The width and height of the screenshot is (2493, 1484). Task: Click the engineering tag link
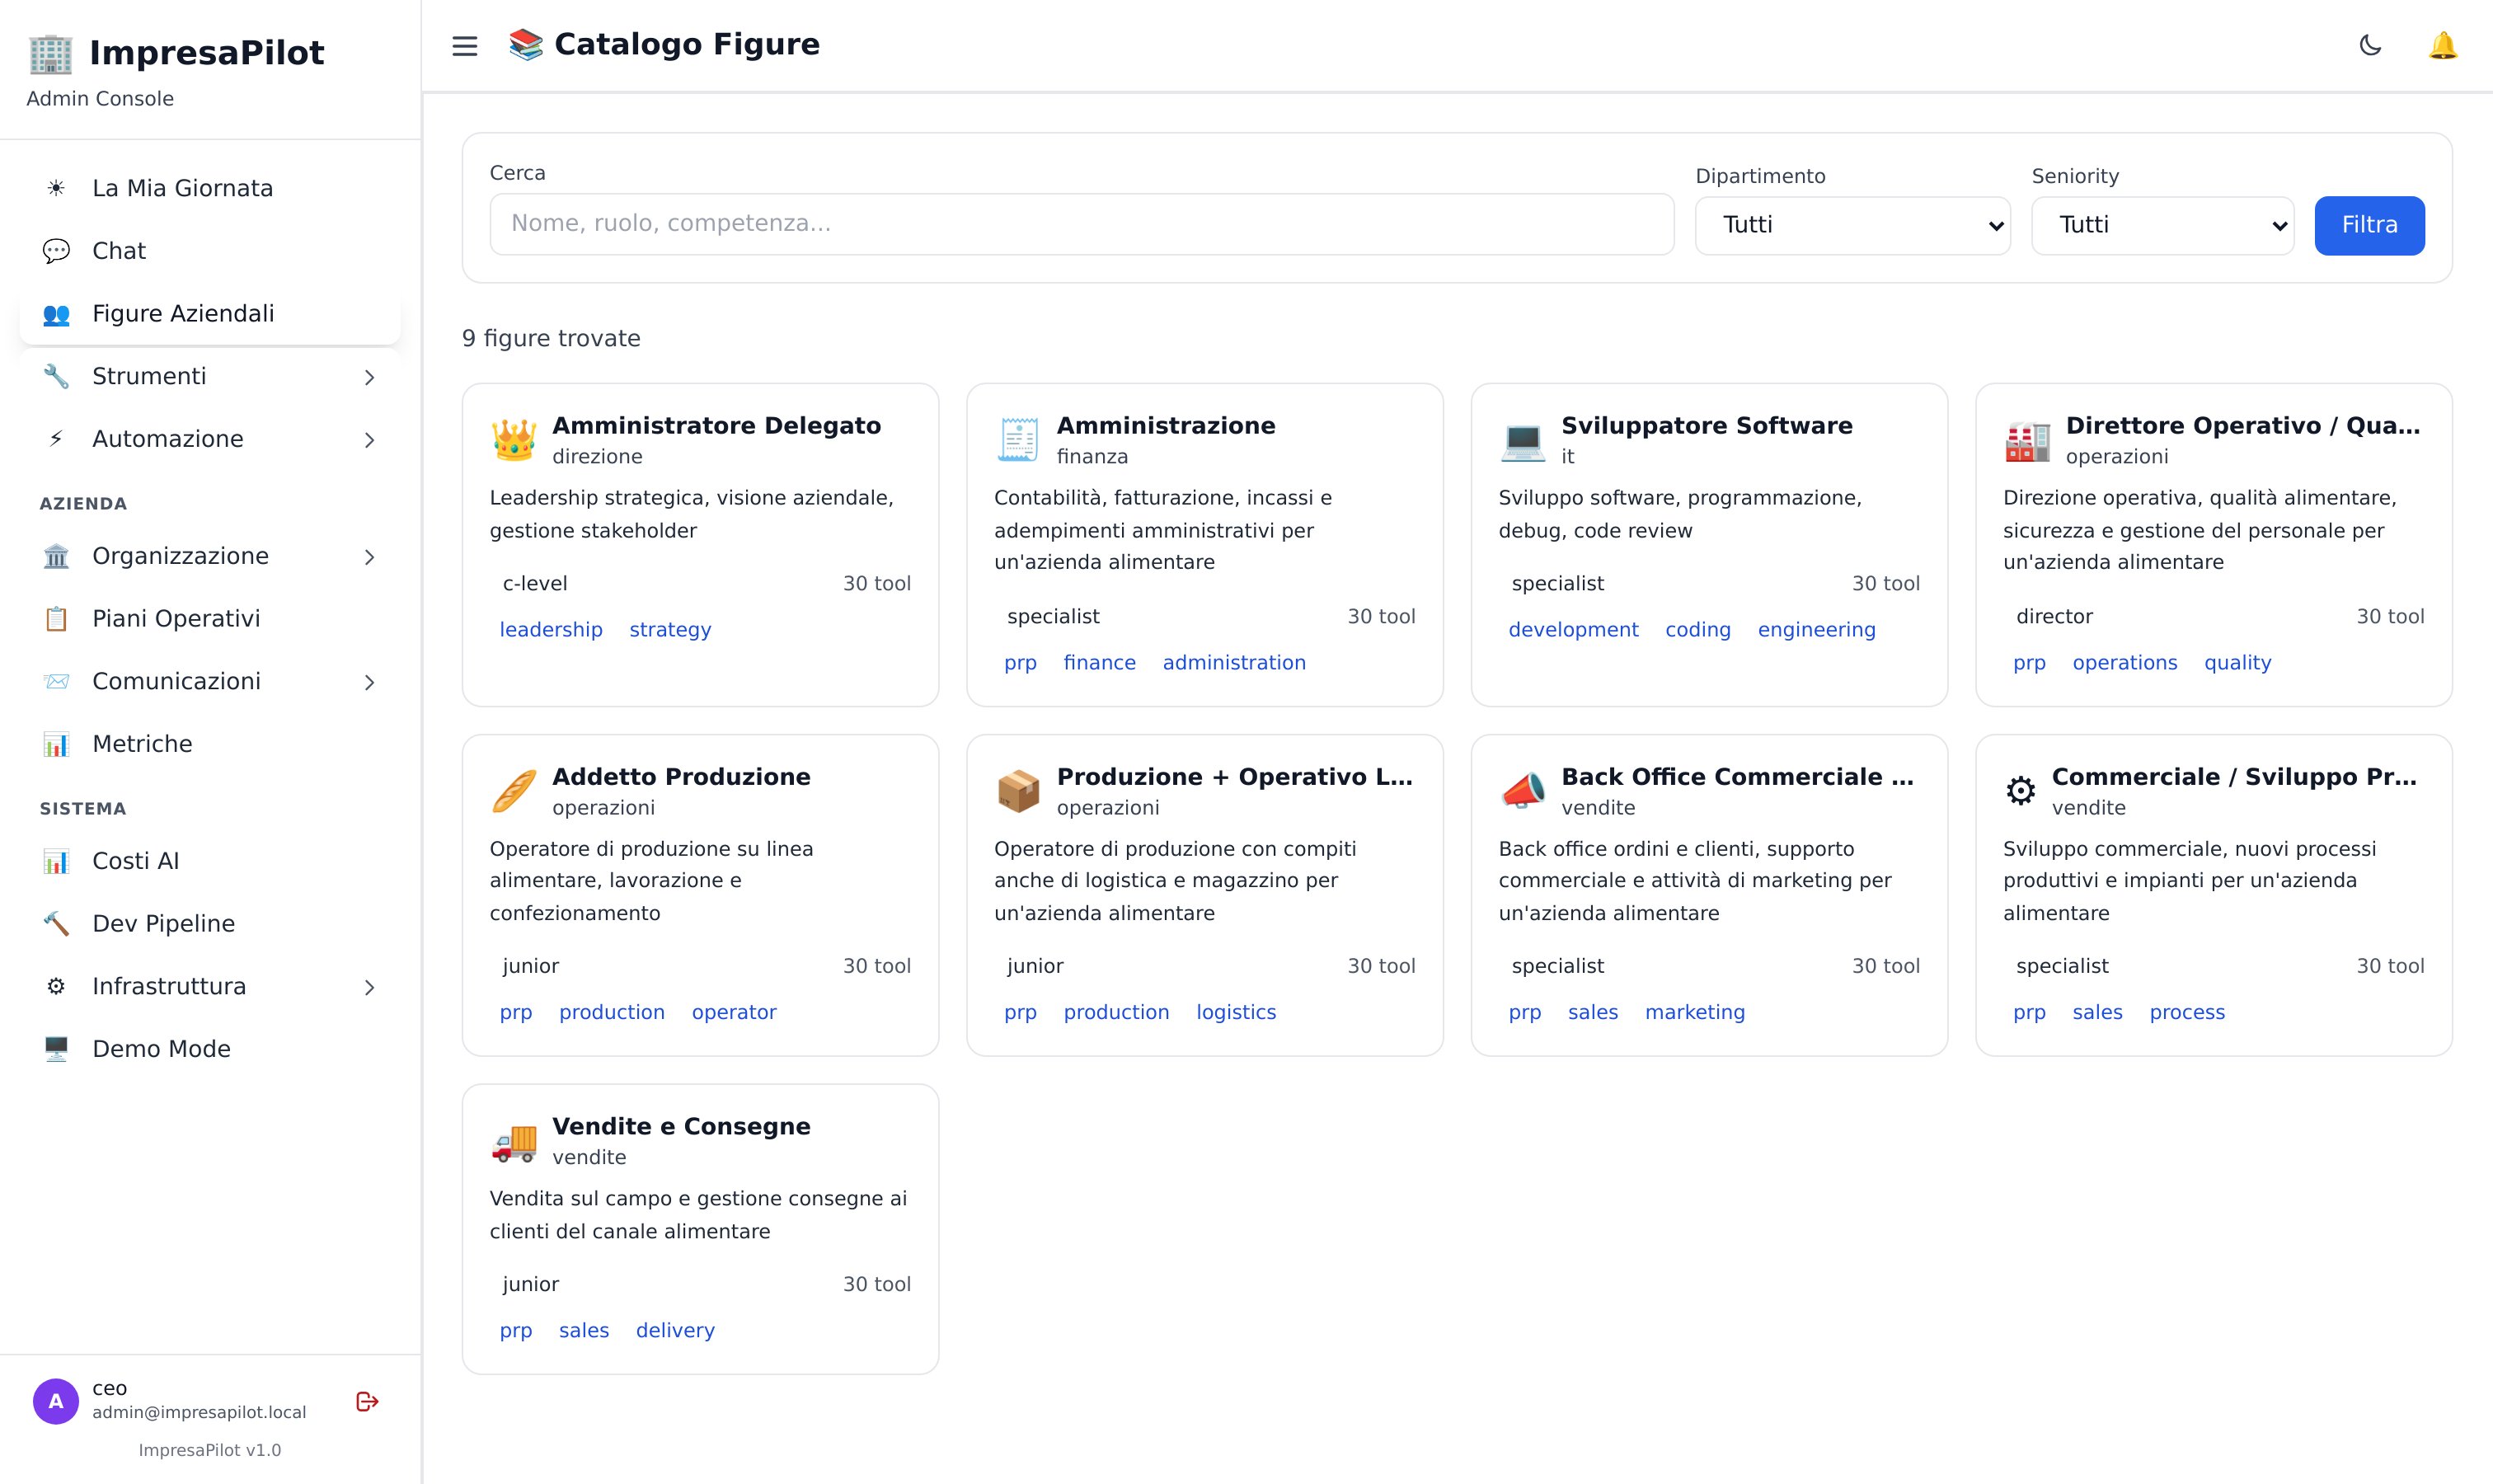[x=1816, y=629]
